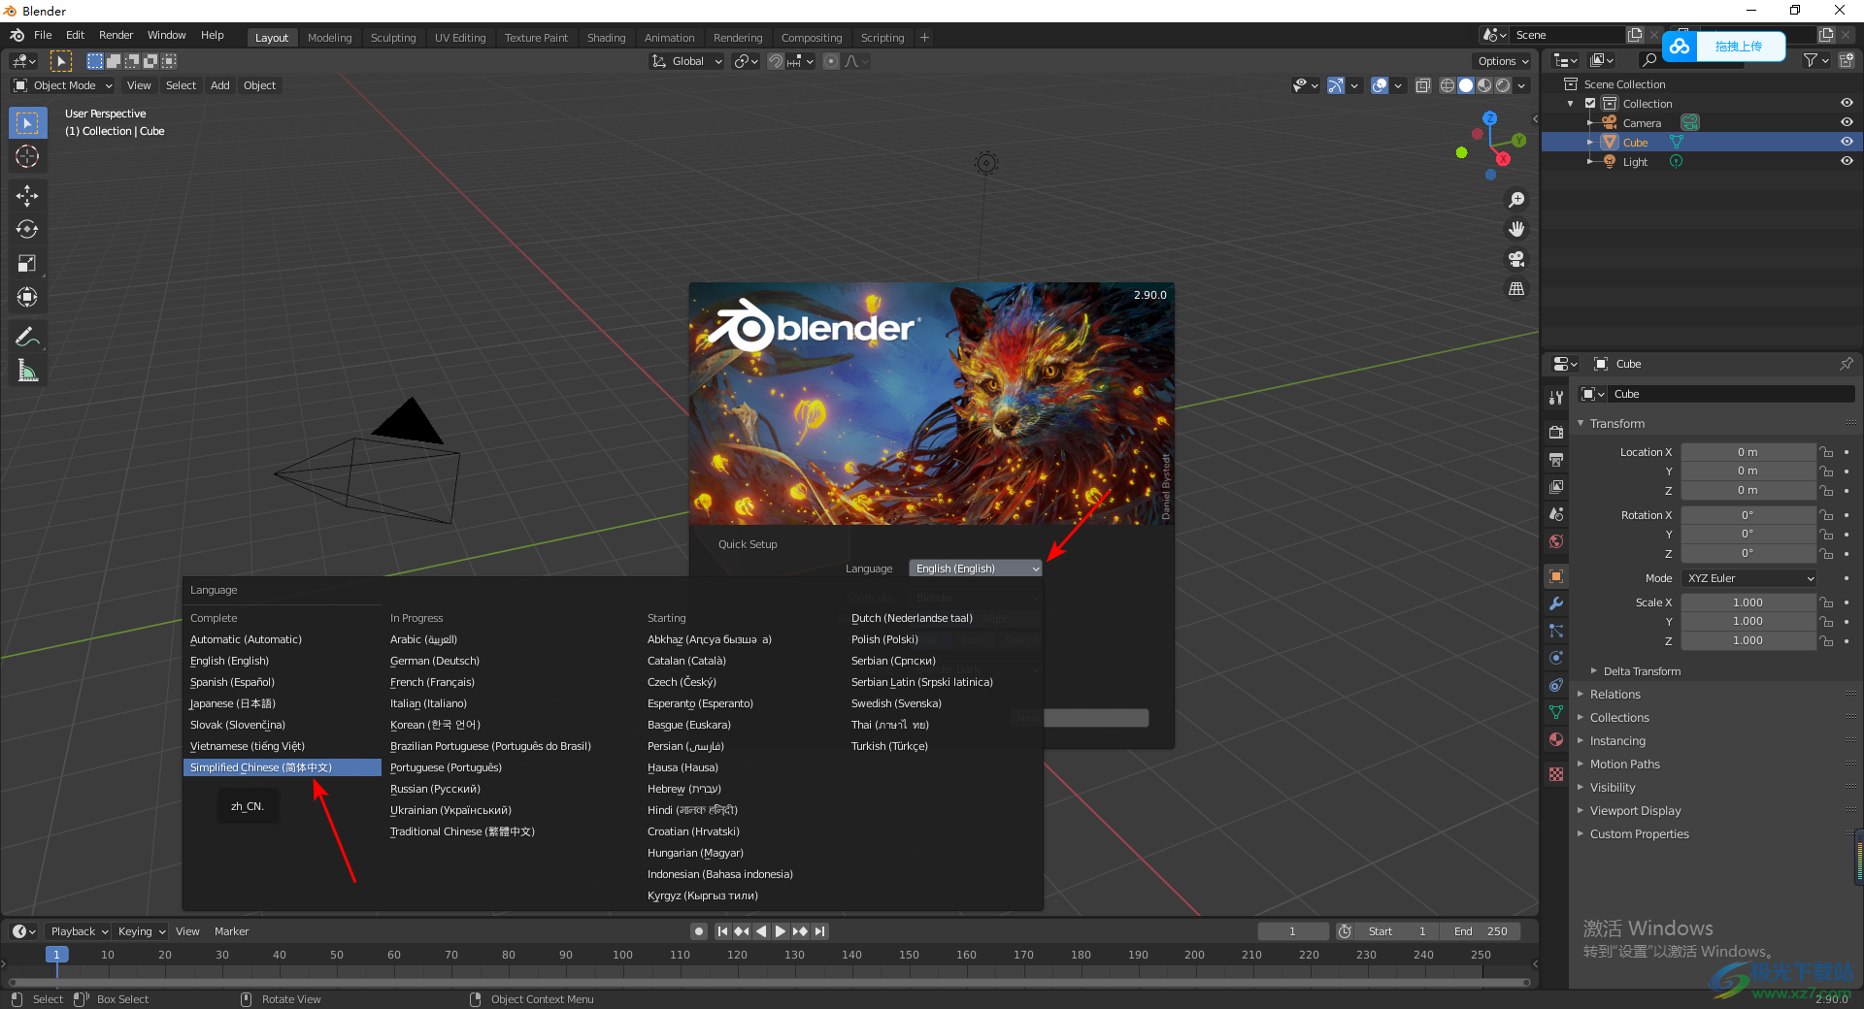Viewport: 1864px width, 1009px height.
Task: Toggle proportional editing icon
Action: click(831, 61)
